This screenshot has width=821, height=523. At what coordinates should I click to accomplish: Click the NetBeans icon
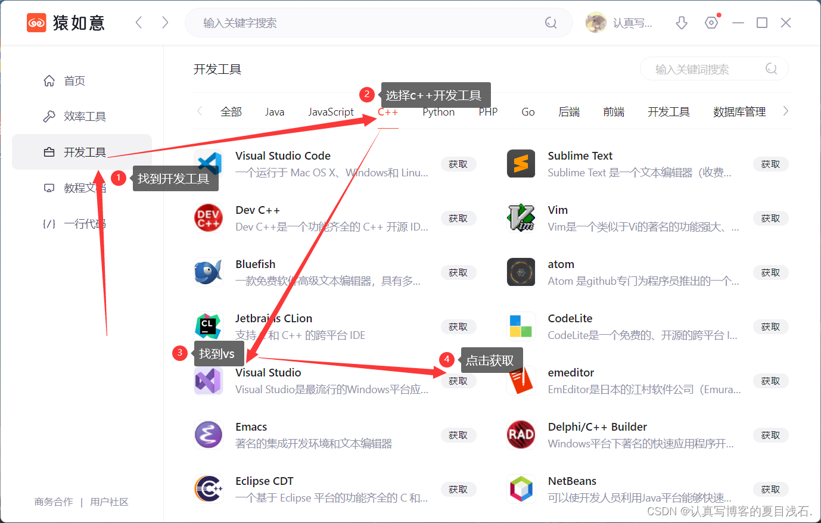pyautogui.click(x=521, y=489)
